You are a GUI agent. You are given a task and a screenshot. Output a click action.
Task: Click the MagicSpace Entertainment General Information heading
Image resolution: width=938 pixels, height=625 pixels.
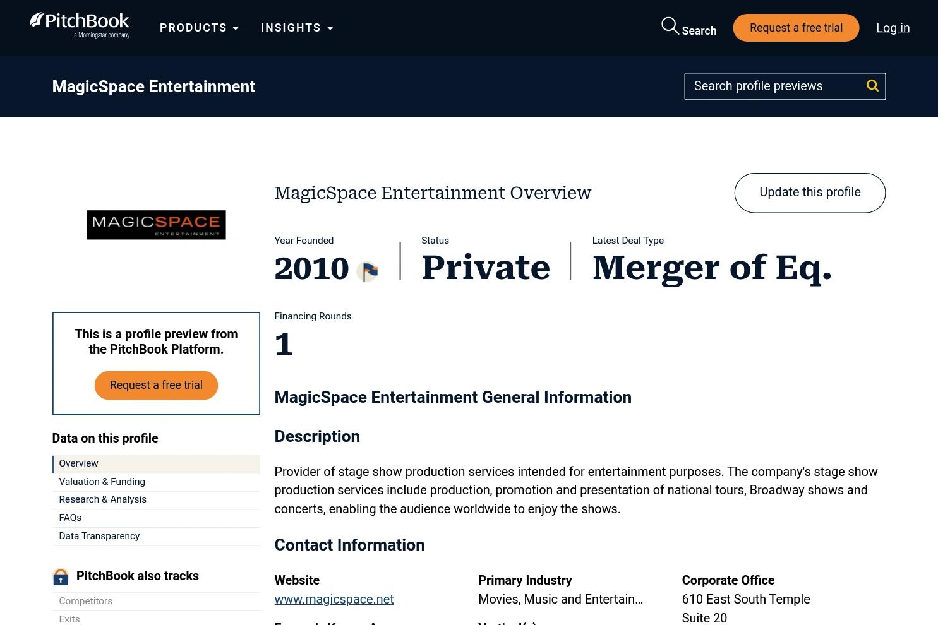[x=453, y=397]
